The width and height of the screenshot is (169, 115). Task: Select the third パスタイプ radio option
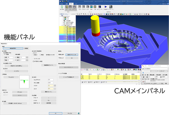pos(46,55)
